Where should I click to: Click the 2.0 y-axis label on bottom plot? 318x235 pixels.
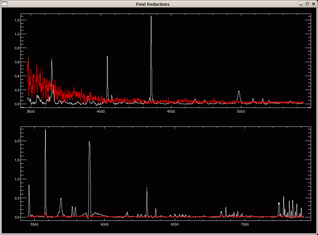click(x=17, y=141)
